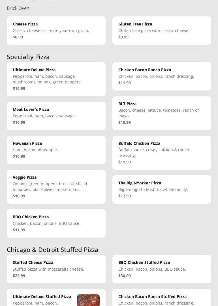Select the Gluten Free Pizza card
The image size is (218, 306).
pyautogui.click(x=162, y=30)
